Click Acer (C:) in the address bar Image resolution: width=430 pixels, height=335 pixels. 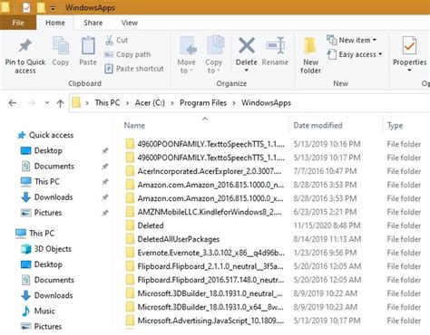tap(150, 103)
